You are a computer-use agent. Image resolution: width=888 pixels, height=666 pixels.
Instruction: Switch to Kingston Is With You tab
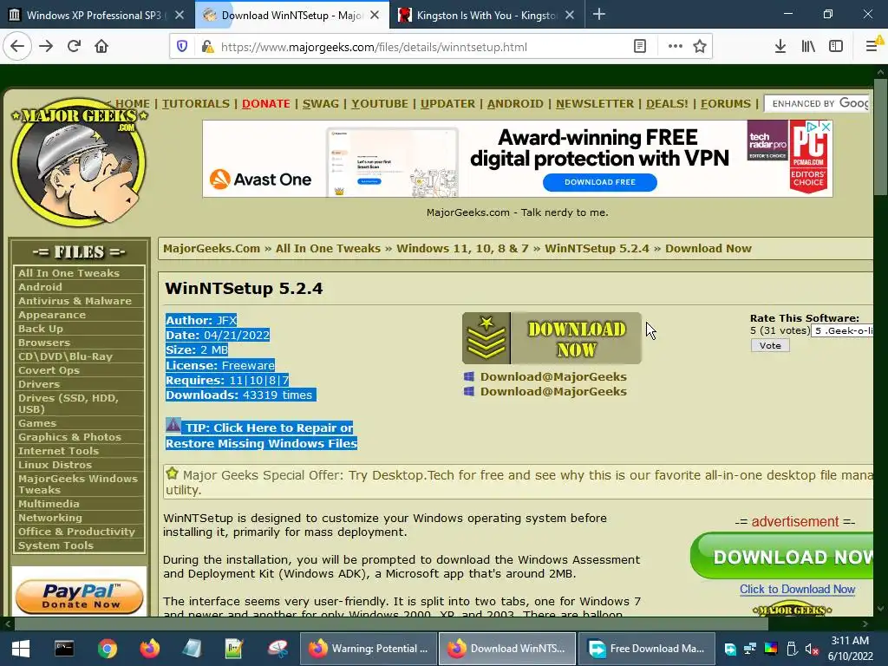click(x=487, y=15)
